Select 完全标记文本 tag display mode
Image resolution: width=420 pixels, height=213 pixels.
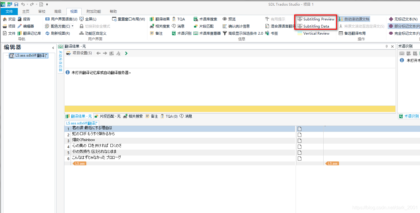pyautogui.click(x=404, y=33)
